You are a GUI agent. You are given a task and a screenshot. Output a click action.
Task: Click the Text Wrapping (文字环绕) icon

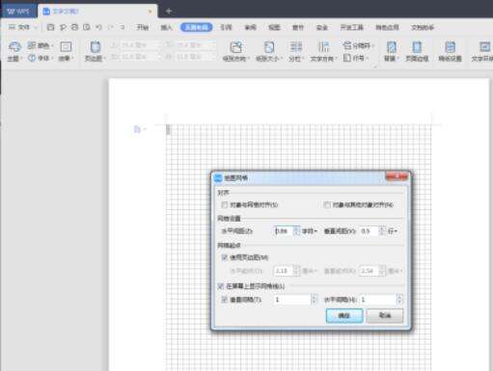click(484, 47)
